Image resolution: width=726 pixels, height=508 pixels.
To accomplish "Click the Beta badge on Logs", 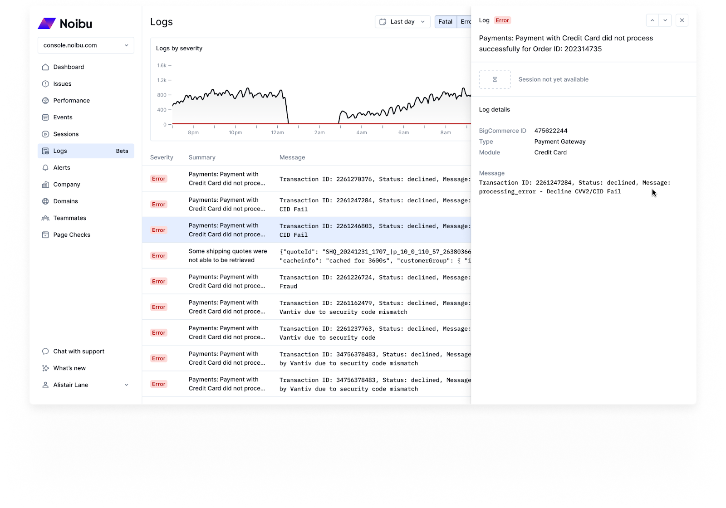I will [122, 151].
